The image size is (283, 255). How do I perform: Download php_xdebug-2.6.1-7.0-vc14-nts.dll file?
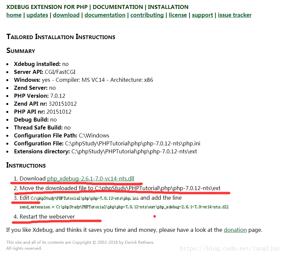point(91,178)
